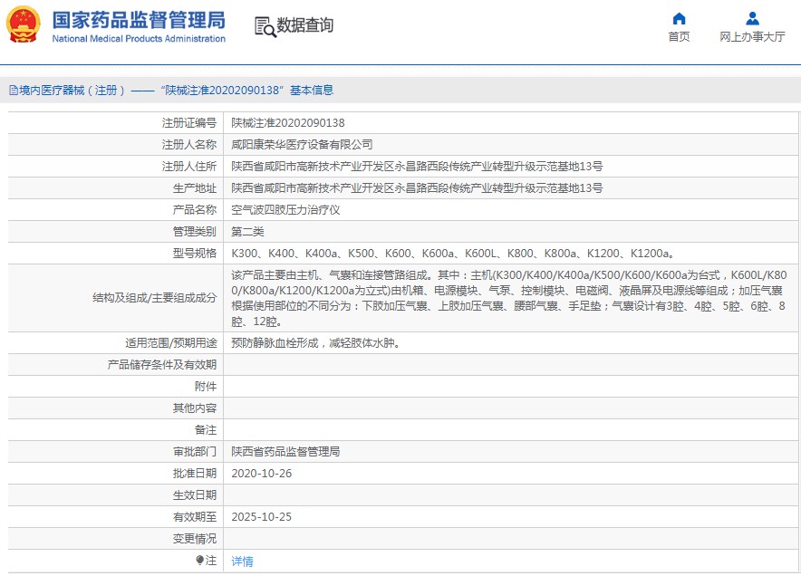Open the 国家药品监督管理局 site title
Image resolution: width=801 pixels, height=576 pixels.
(x=139, y=20)
